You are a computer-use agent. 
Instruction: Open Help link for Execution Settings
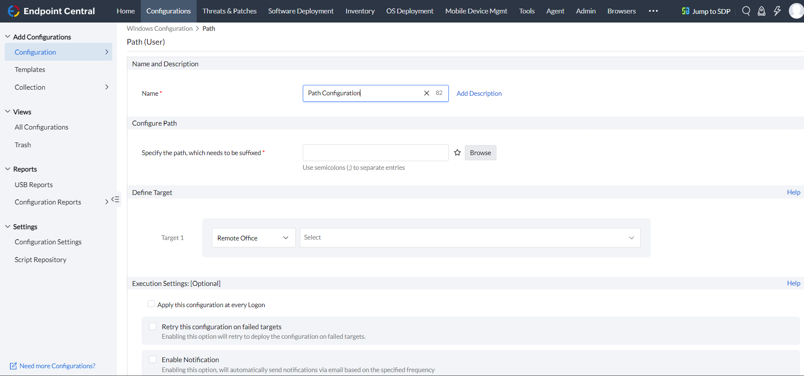[x=794, y=283]
